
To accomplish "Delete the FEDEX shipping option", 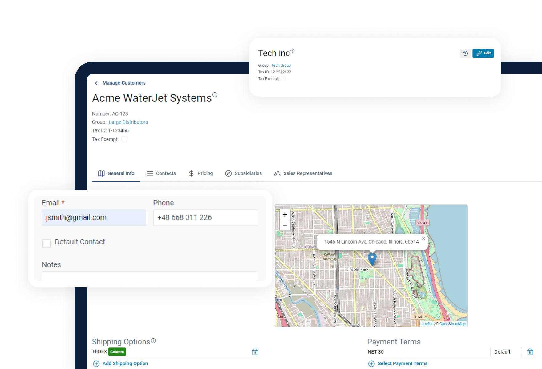I will pyautogui.click(x=255, y=352).
